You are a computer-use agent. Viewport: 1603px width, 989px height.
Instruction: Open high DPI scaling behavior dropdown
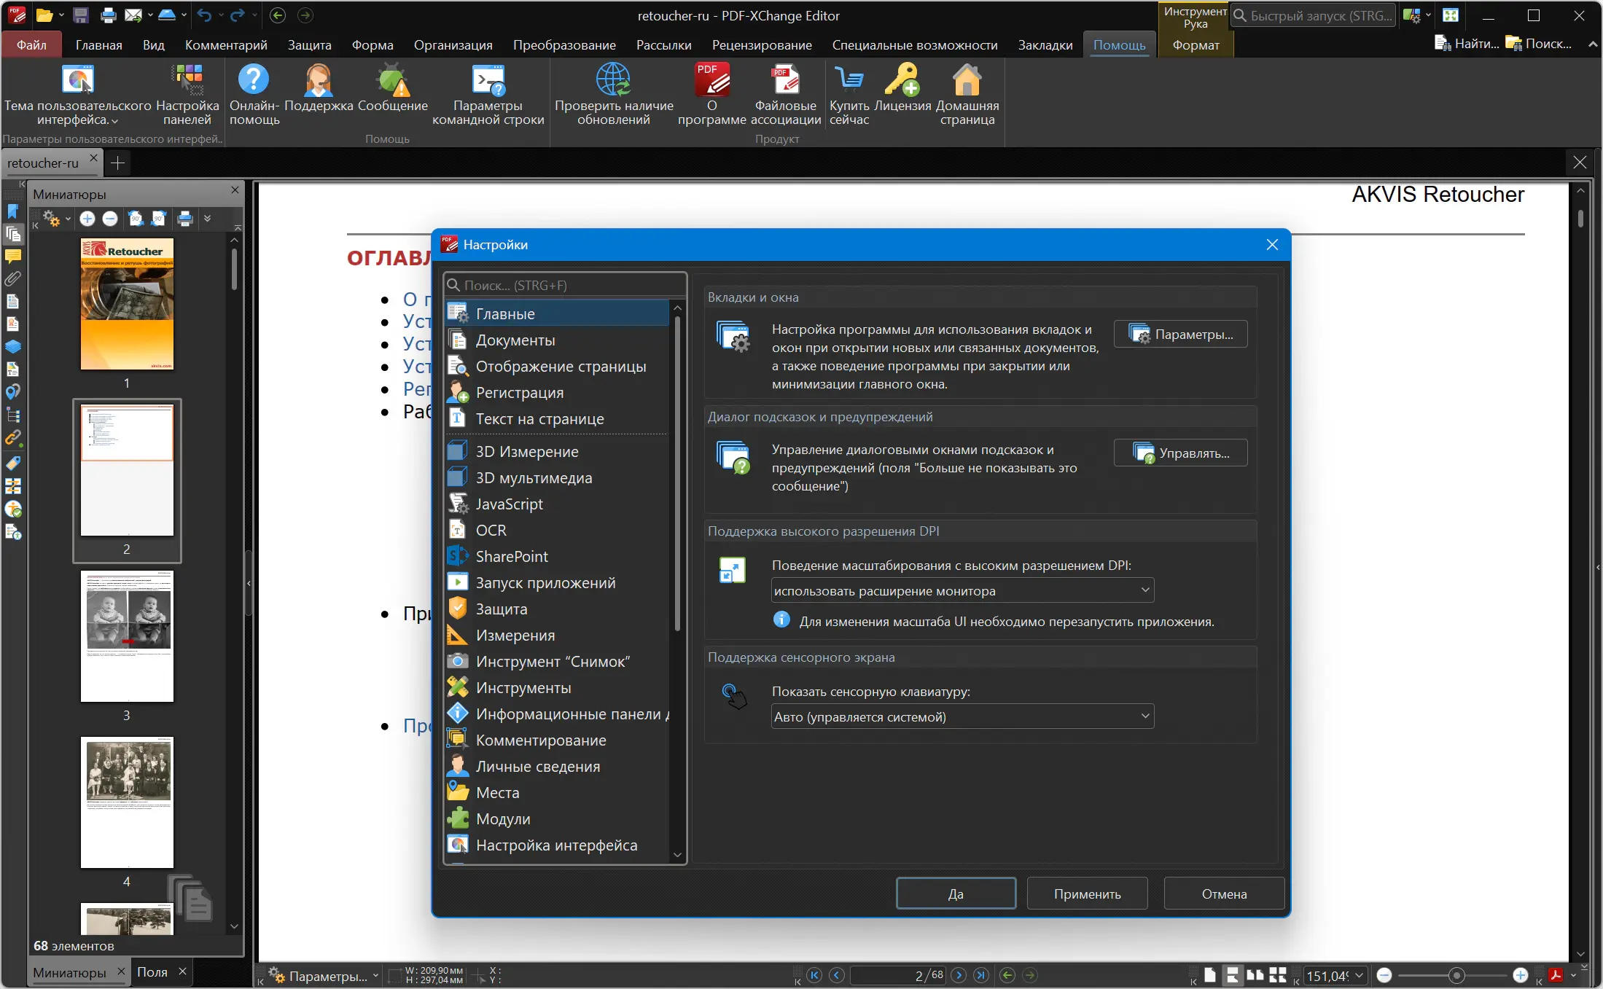(x=962, y=590)
